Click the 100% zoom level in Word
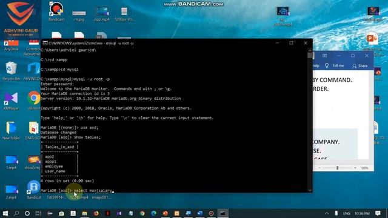The width and height of the screenshot is (388, 218). point(364,168)
